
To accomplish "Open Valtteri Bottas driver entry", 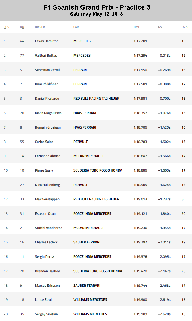I will tap(46, 56).
